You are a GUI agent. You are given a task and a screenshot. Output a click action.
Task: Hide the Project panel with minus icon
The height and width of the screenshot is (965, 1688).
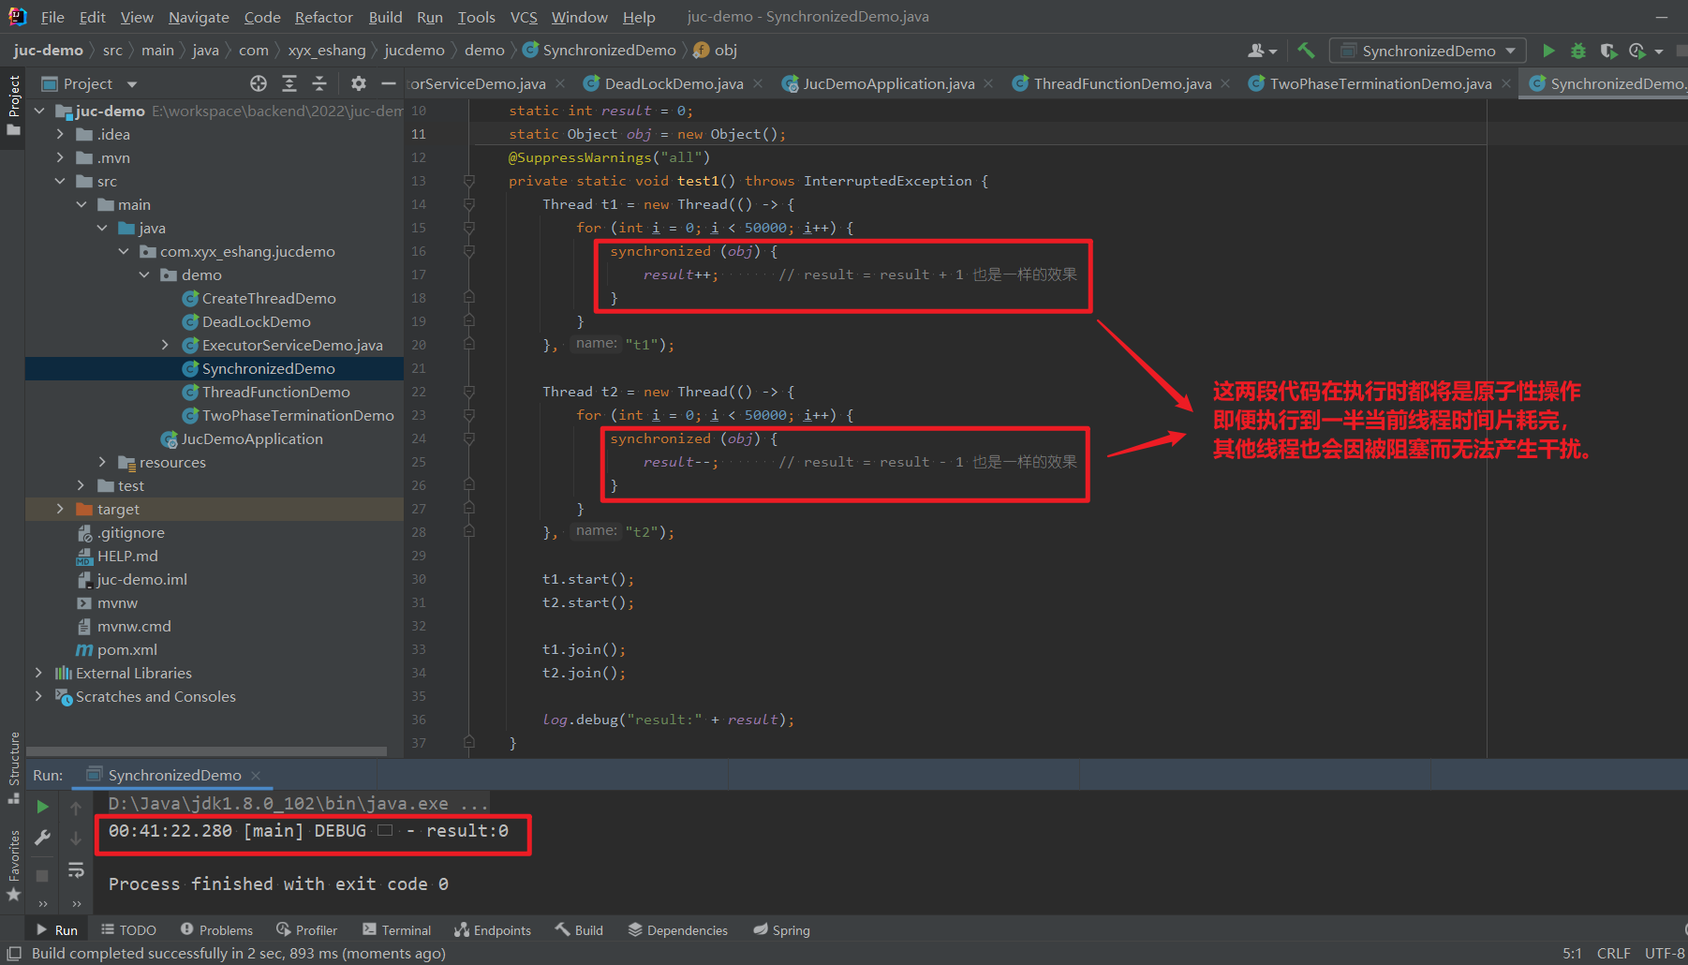pyautogui.click(x=388, y=83)
